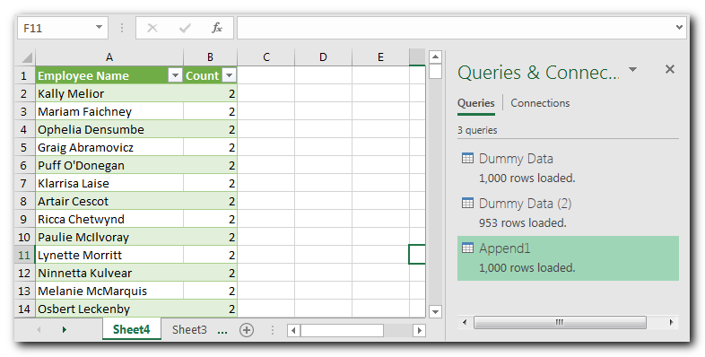Click cell containing Puff O'Donegan
This screenshot has width=705, height=357.
[109, 165]
